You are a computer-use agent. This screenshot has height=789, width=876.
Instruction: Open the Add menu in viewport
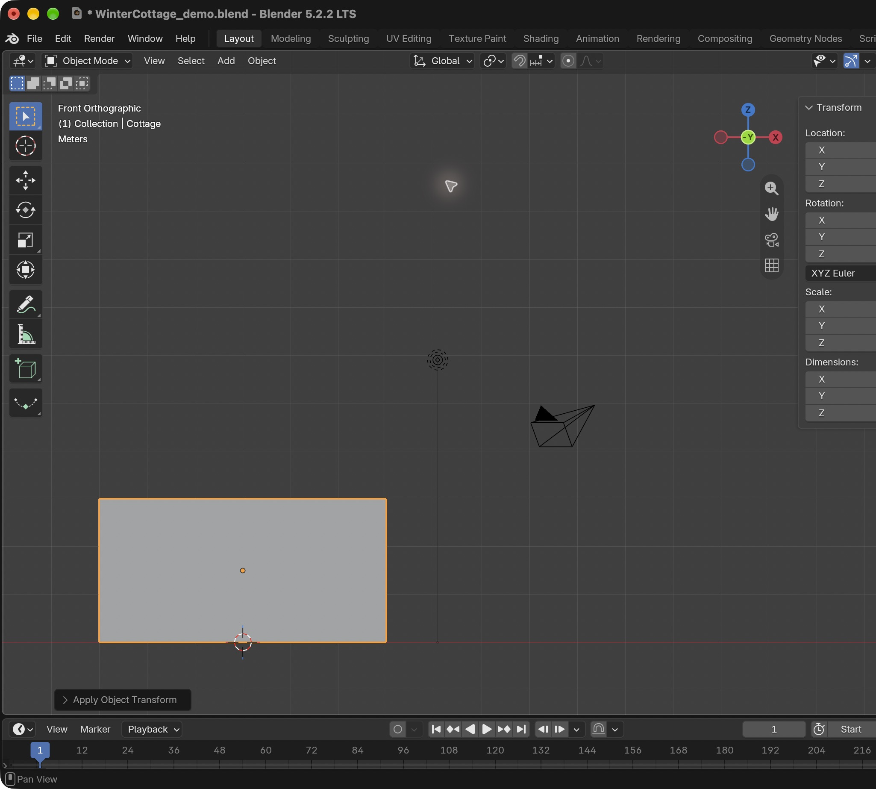click(226, 61)
